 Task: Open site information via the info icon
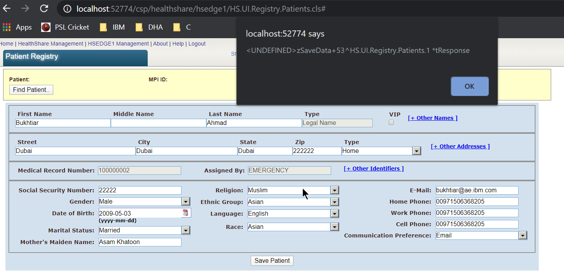click(67, 8)
